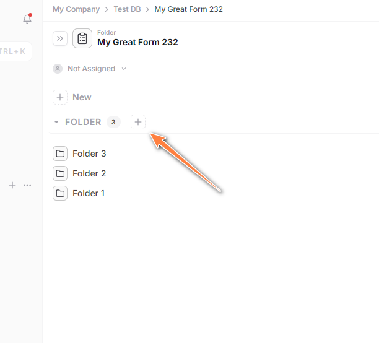Expand sidebar with double chevron button
The height and width of the screenshot is (343, 379).
(x=60, y=38)
